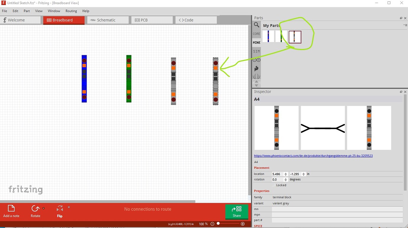Expand the Rotate dropdown arrow
The image size is (408, 228).
44,208
